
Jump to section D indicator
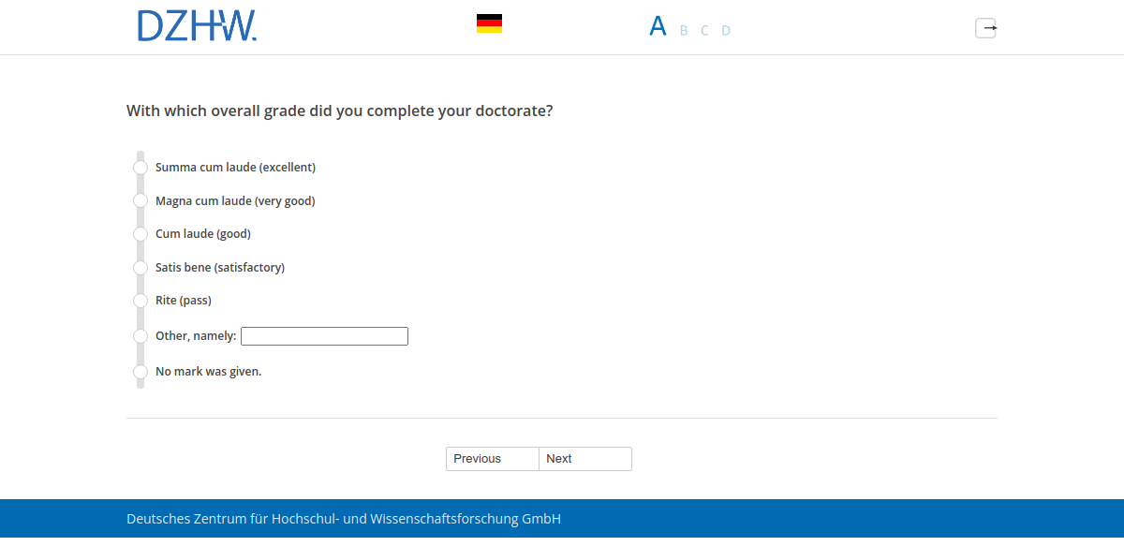pos(726,30)
